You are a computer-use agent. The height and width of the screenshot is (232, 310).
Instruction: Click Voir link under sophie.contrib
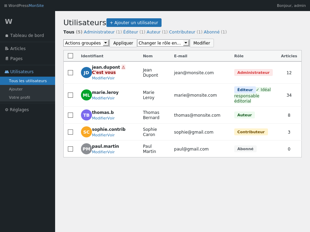(111, 135)
